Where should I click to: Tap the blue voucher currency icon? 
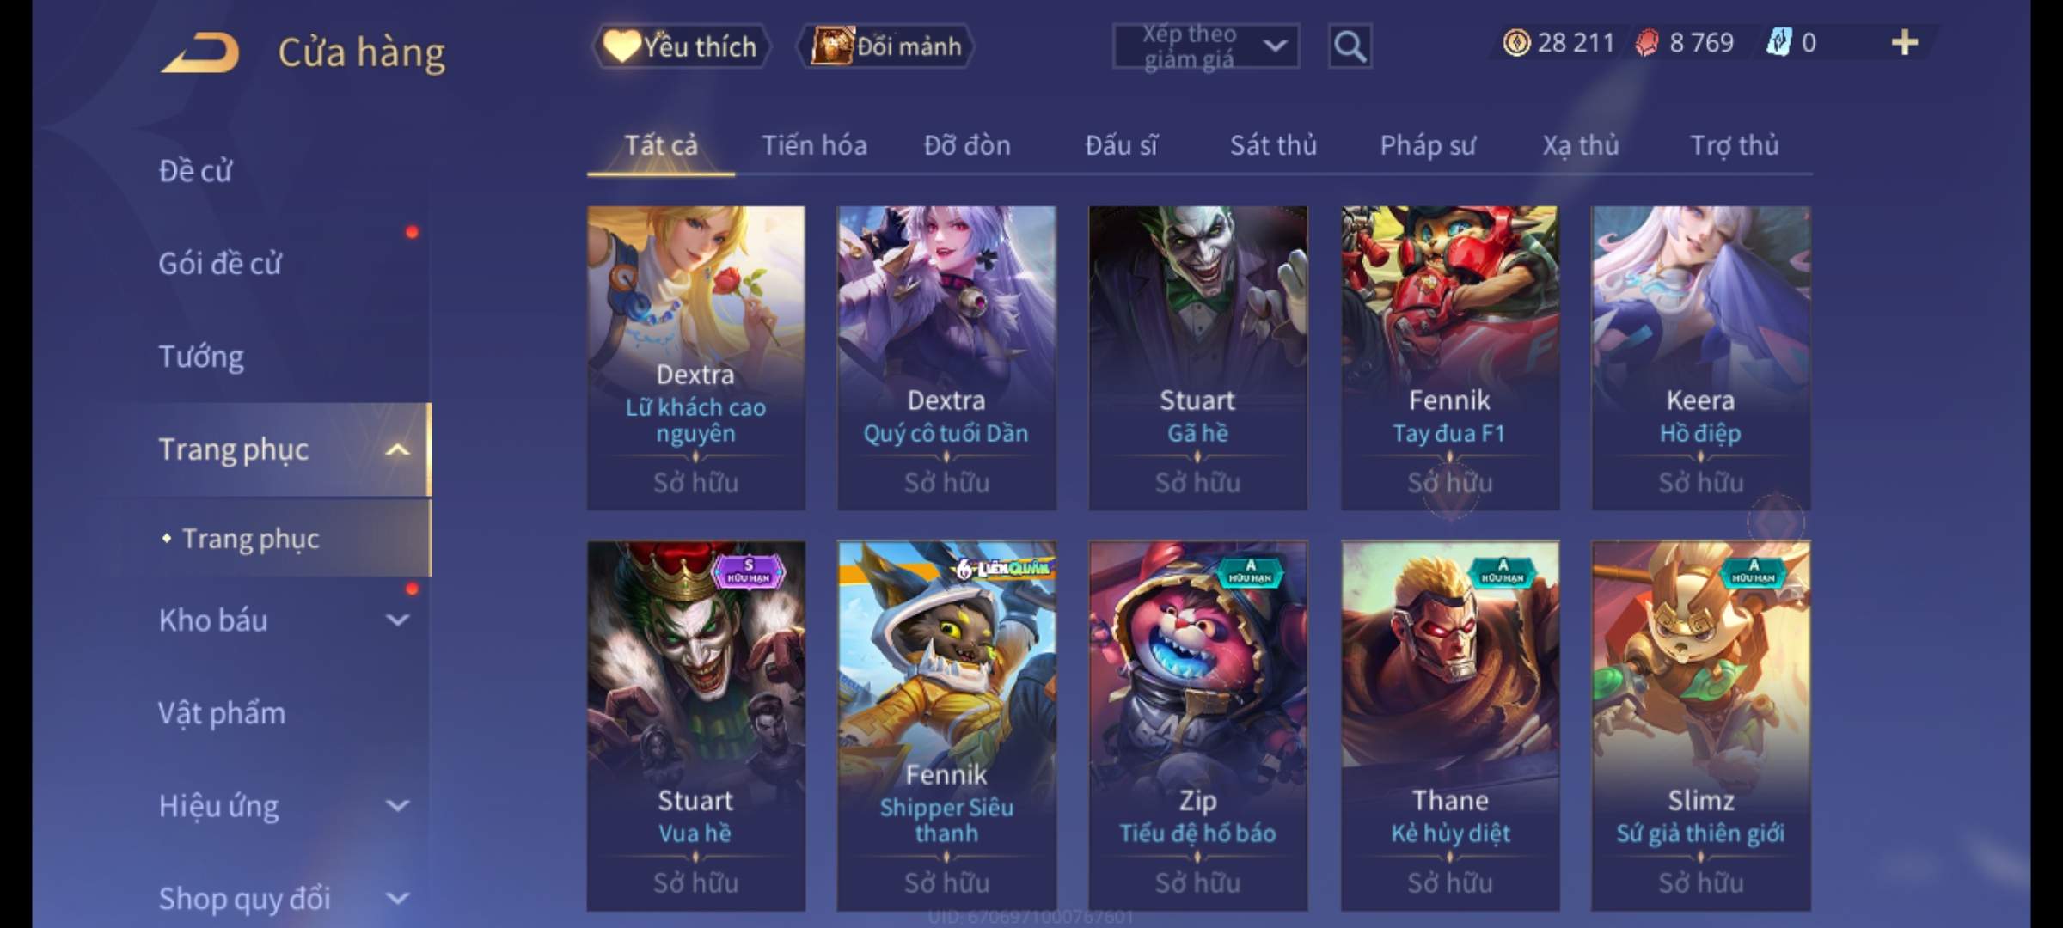pos(1778,42)
